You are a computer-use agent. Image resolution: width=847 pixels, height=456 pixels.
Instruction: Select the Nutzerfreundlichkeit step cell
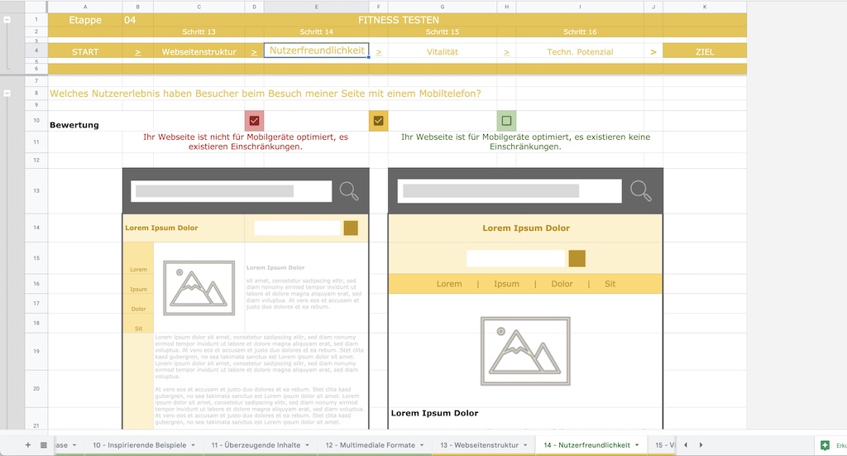317,50
